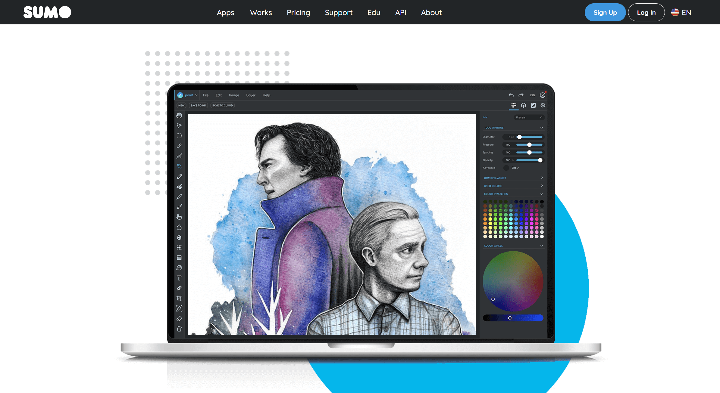Click the Undo button
The image size is (720, 393).
tap(511, 95)
